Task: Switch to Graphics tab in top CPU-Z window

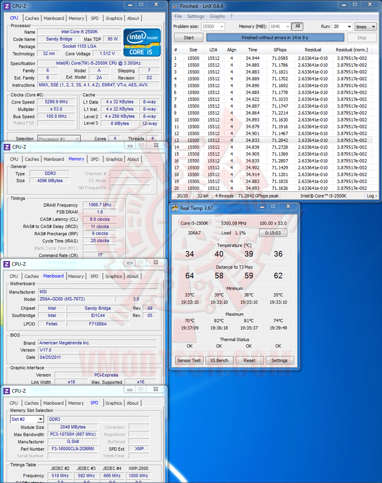Action: (114, 18)
